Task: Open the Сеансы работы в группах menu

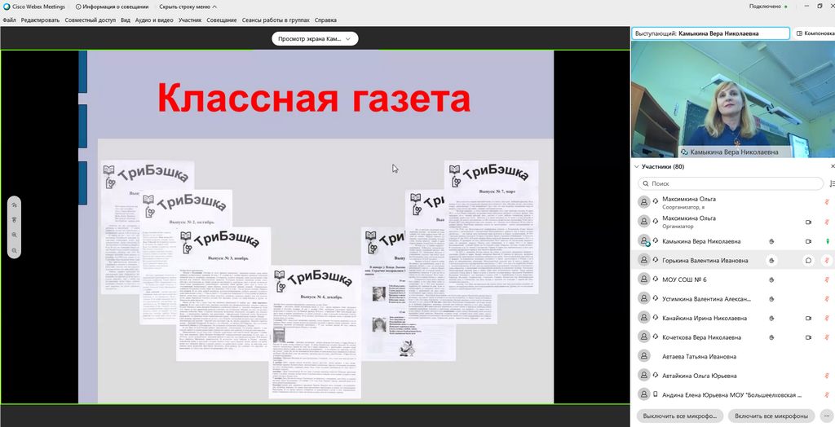Action: tap(276, 20)
